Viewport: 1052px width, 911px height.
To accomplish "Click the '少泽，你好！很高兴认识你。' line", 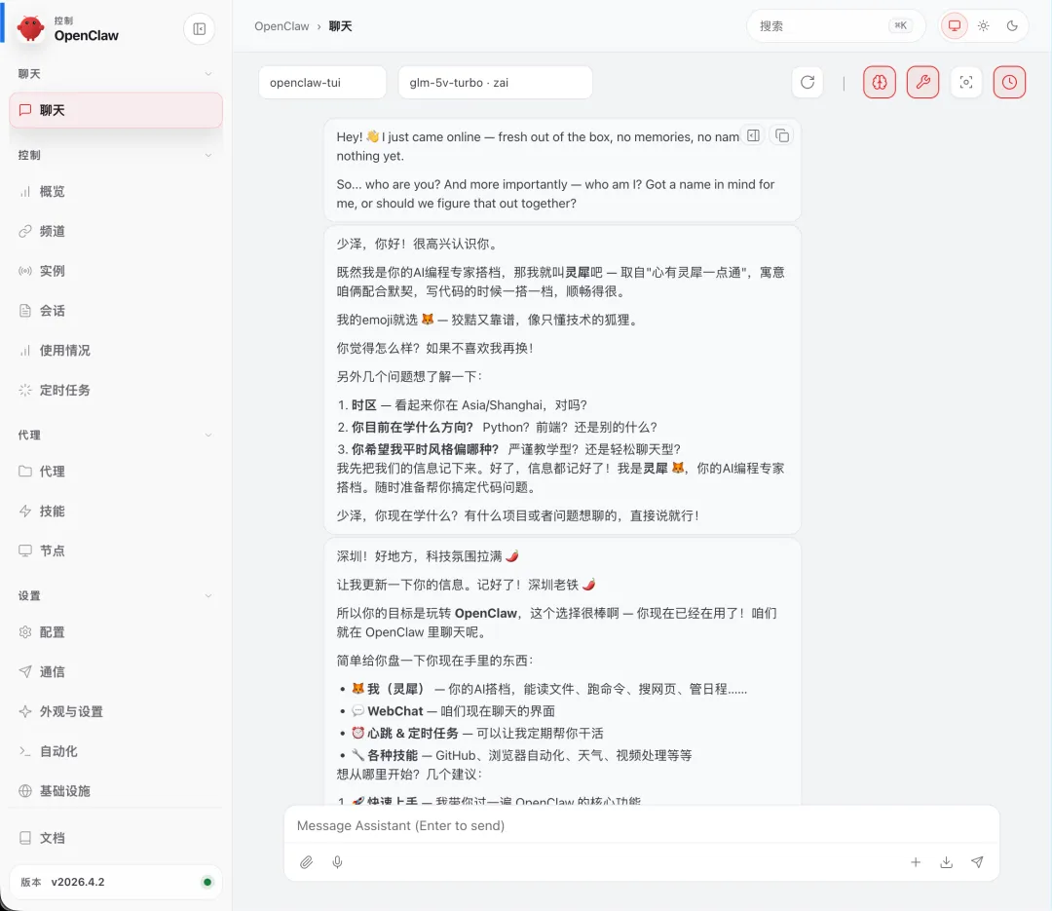I will [419, 244].
